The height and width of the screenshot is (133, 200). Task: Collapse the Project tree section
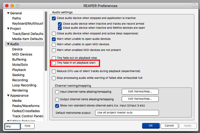pyautogui.click(x=8, y=28)
